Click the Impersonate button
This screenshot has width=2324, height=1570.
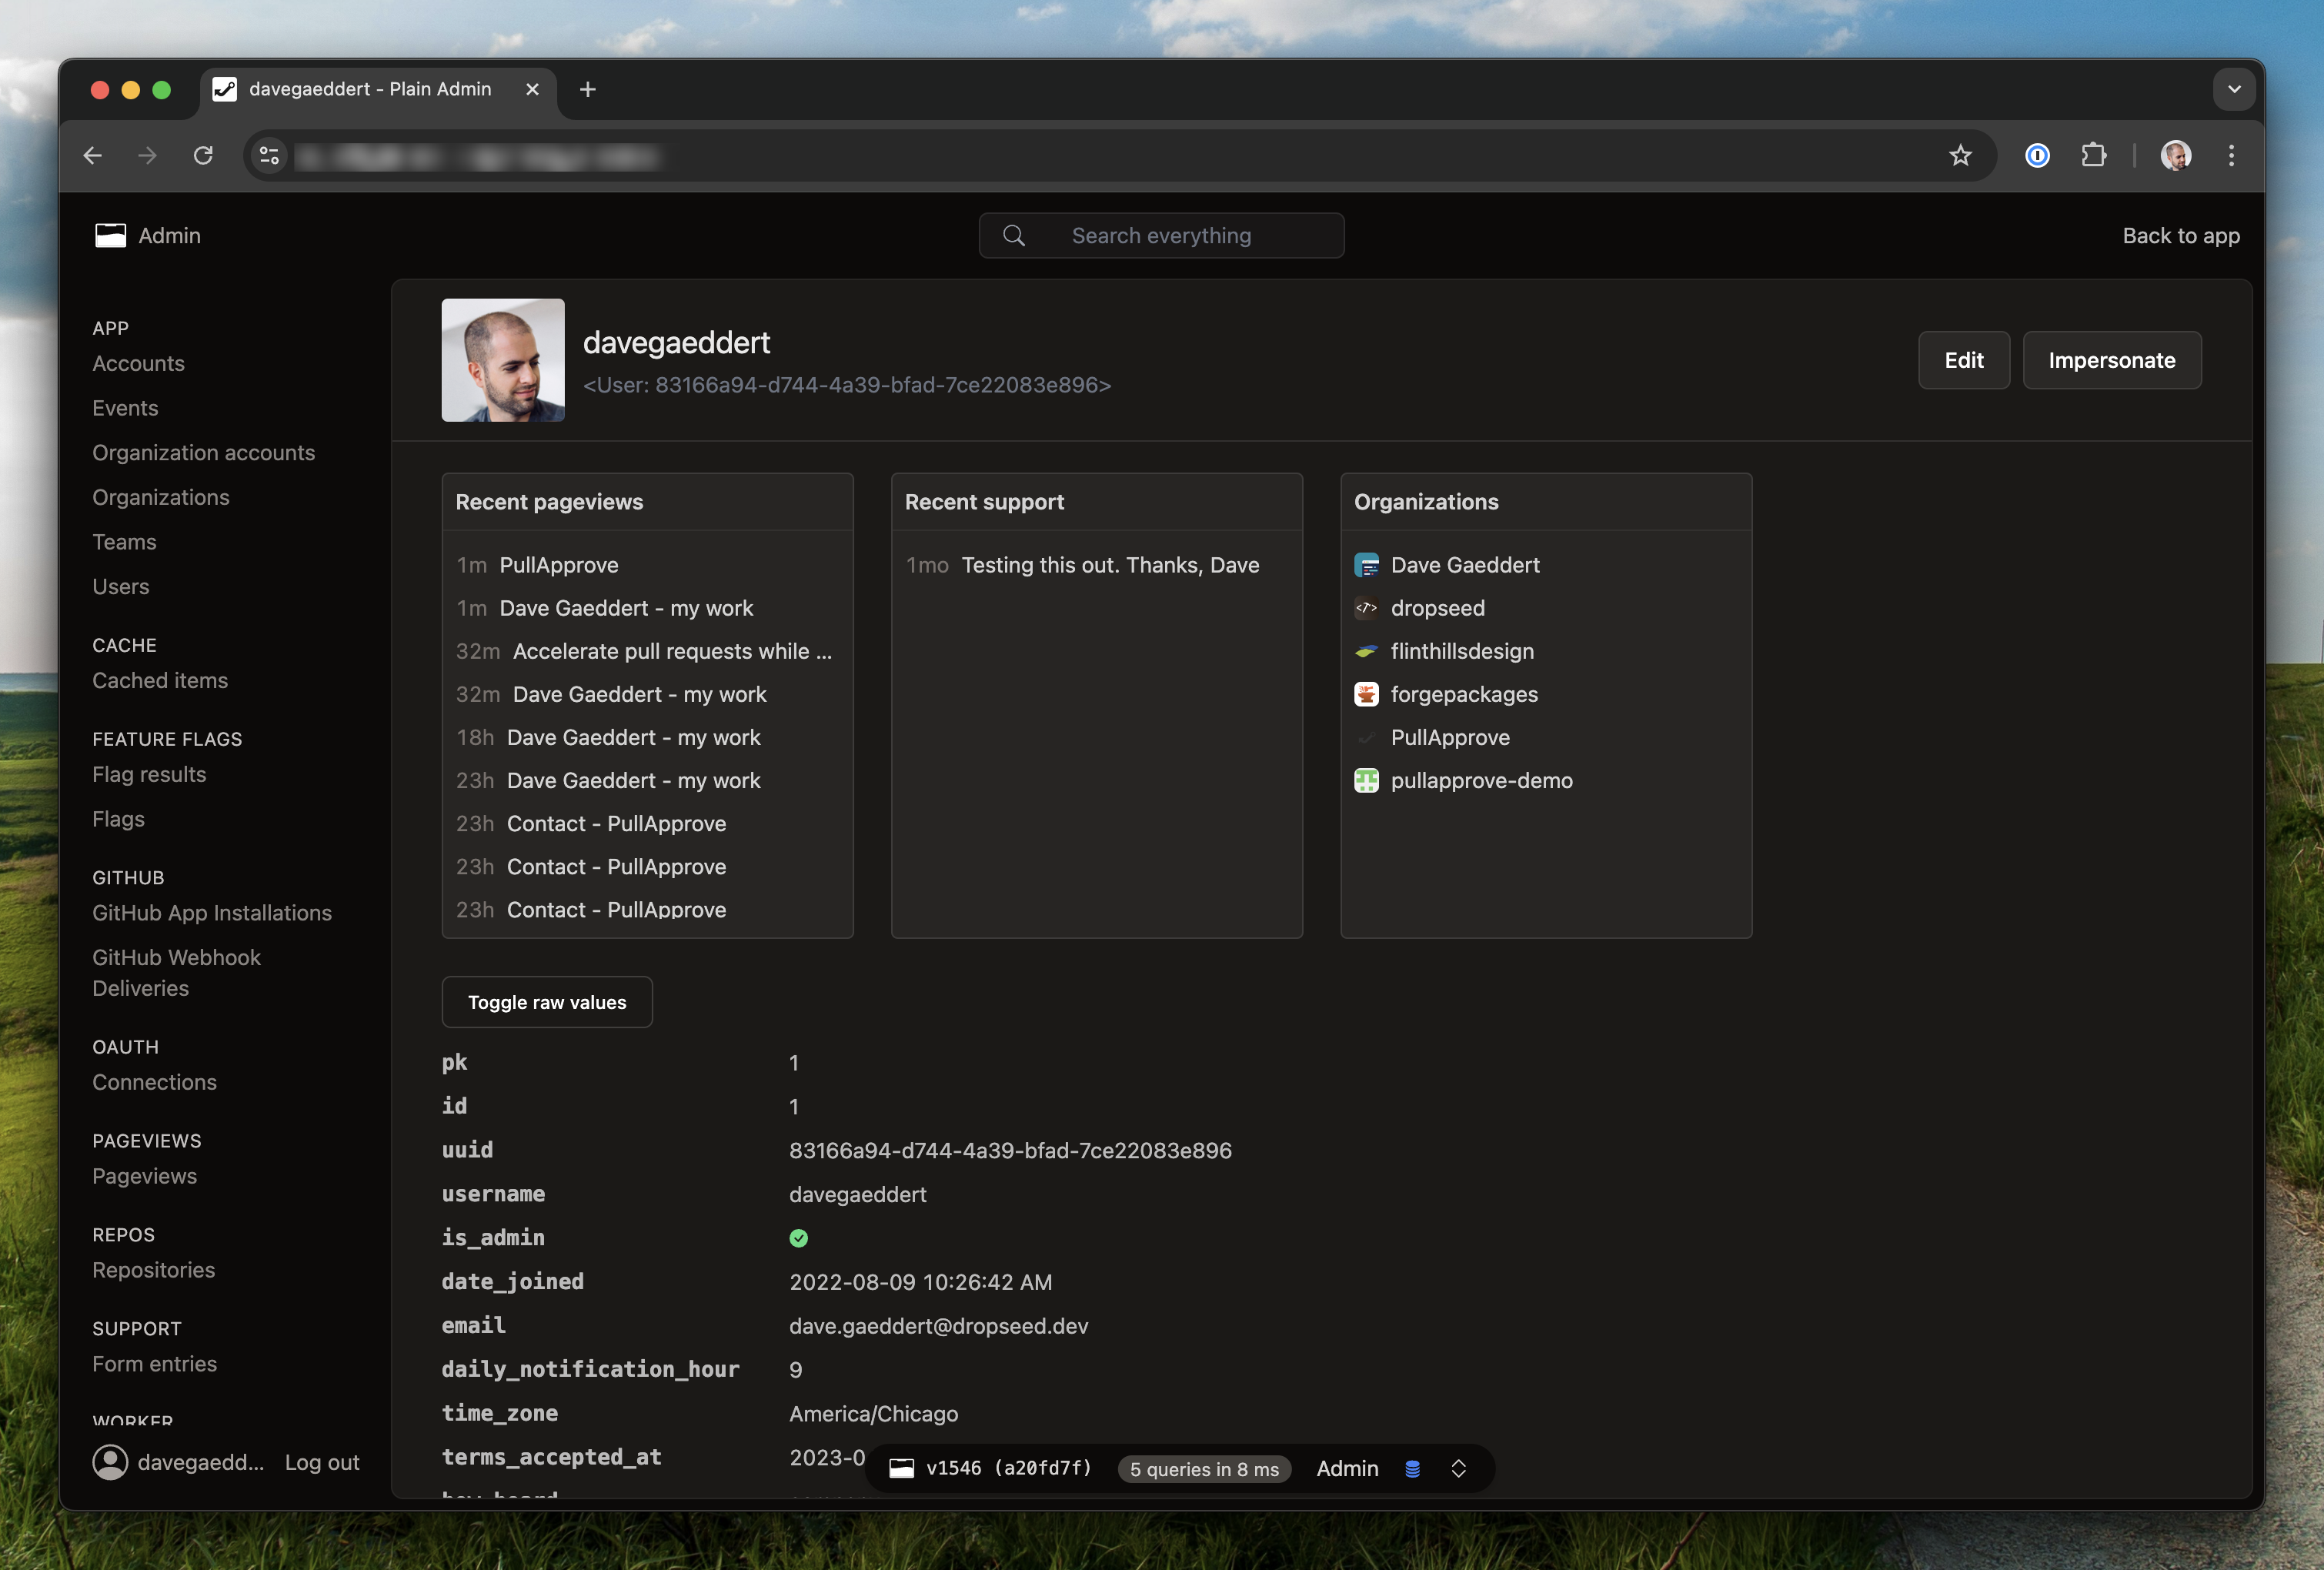click(2111, 360)
